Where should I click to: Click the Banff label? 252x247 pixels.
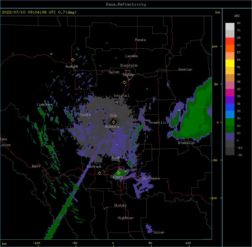(x=36, y=166)
